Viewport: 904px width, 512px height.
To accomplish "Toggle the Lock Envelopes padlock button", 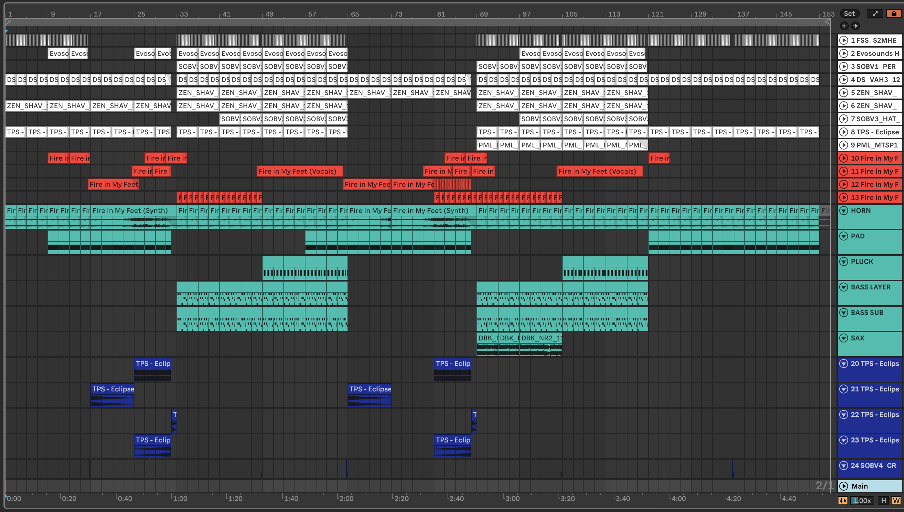I will 894,13.
